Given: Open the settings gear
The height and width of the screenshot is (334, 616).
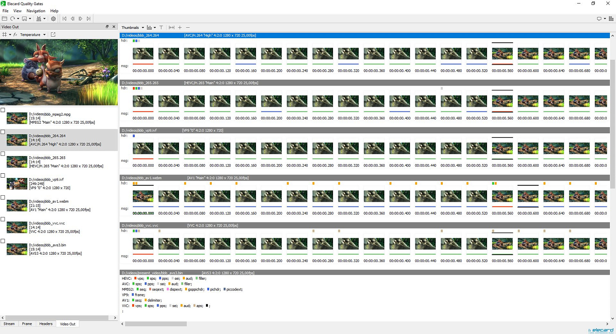Looking at the screenshot, I should [x=54, y=18].
